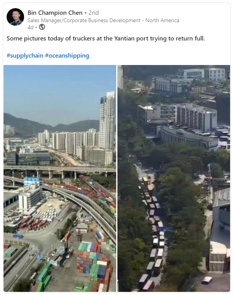Screen dimensions: 234x295
Task: Open the author name Bin Champion Chen
Action: 55,12
